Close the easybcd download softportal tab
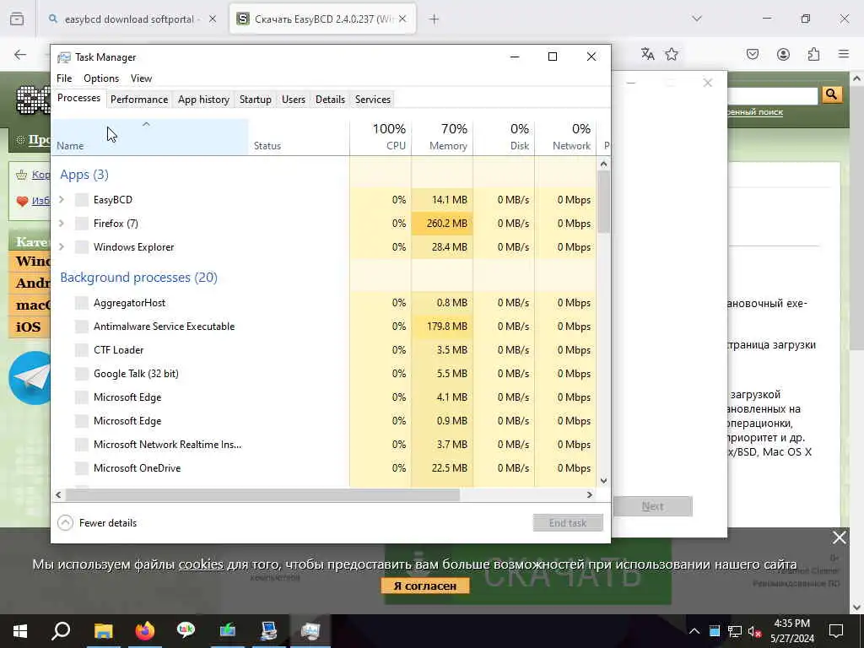This screenshot has height=648, width=864. pyautogui.click(x=213, y=19)
